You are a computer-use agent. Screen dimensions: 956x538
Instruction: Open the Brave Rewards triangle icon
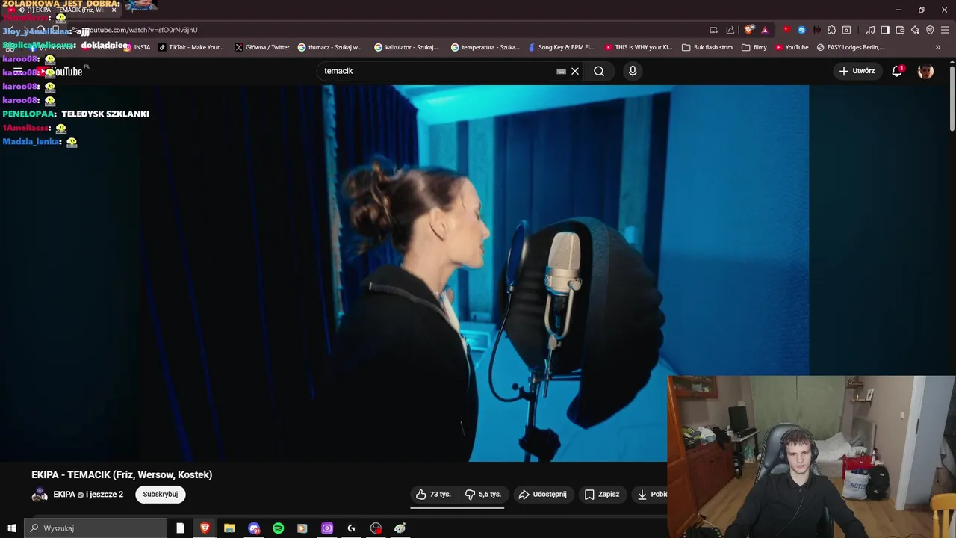click(765, 30)
